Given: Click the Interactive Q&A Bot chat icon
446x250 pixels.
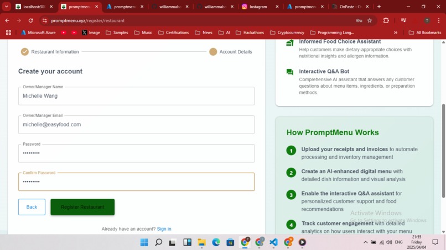Looking at the screenshot, I should 289,72.
